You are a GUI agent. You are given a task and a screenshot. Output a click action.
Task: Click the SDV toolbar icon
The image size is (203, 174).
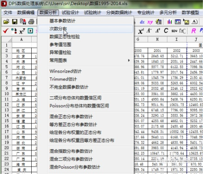coord(174,31)
